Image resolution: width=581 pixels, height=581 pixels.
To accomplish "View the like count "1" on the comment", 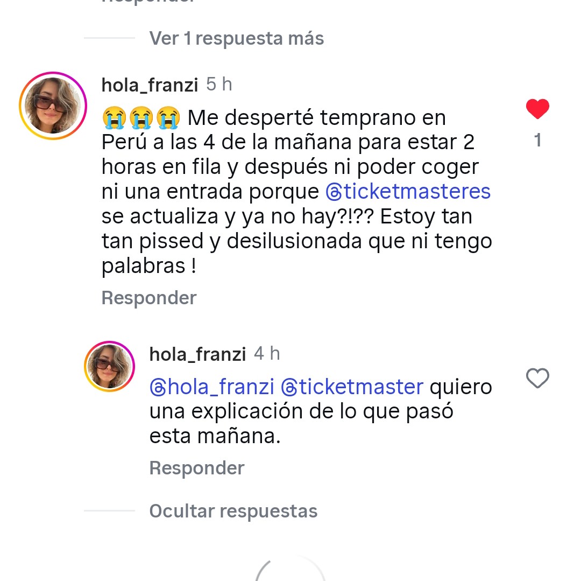I will point(537,141).
